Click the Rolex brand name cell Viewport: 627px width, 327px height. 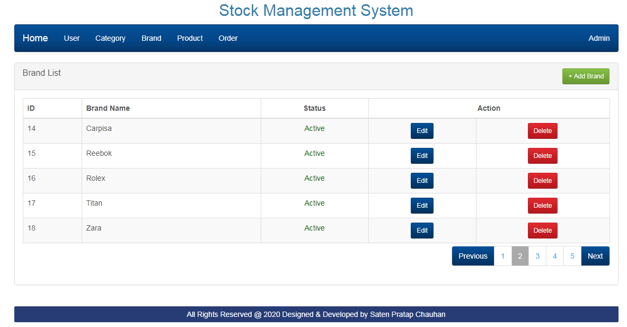[x=171, y=181]
